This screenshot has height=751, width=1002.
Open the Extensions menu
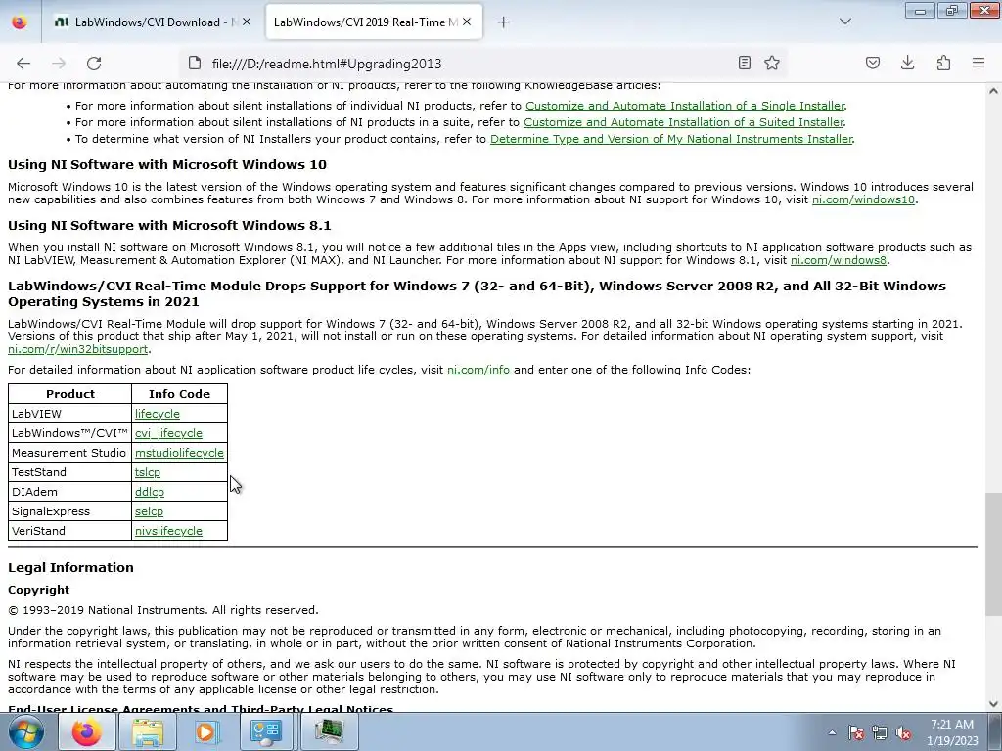(x=943, y=63)
